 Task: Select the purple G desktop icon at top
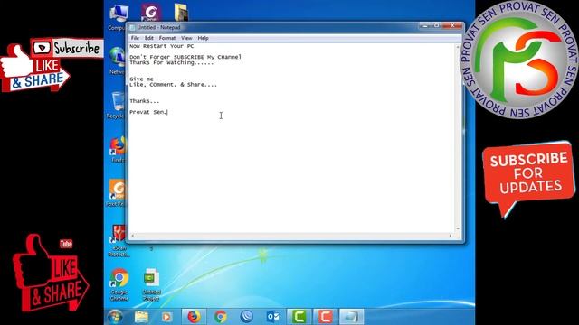click(151, 12)
